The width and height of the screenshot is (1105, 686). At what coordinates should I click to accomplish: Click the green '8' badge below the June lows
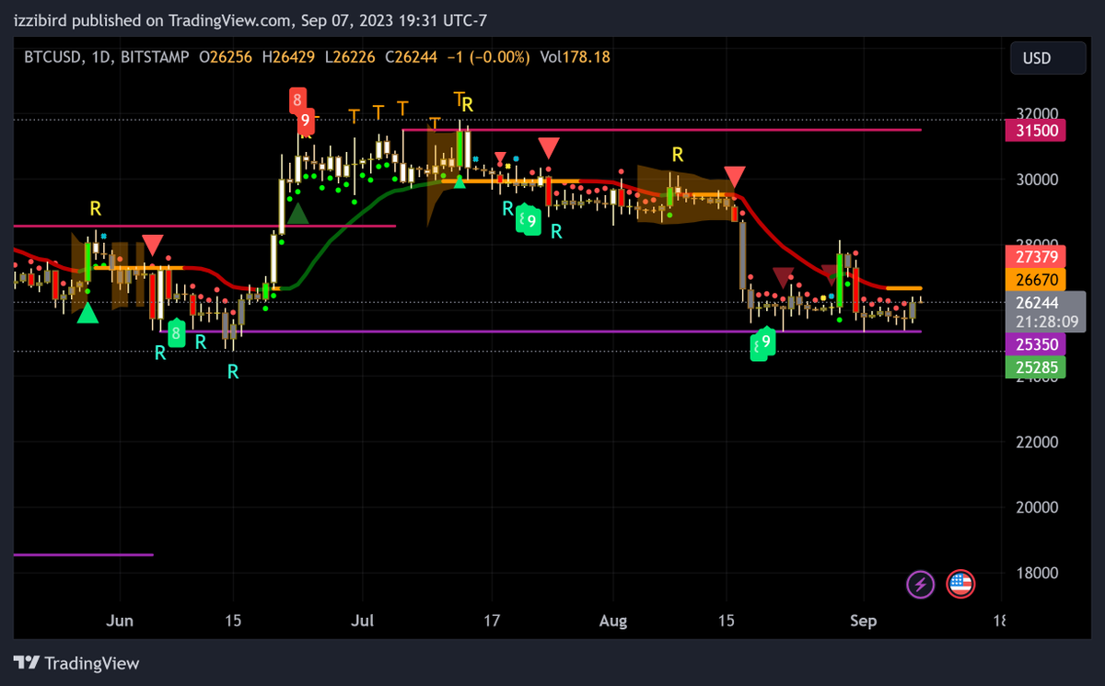coord(176,334)
